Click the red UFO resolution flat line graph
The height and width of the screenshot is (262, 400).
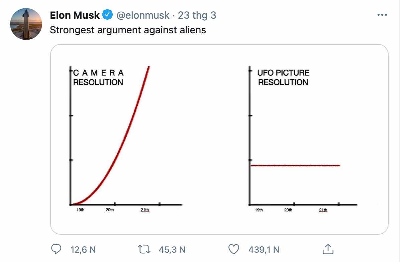(296, 165)
